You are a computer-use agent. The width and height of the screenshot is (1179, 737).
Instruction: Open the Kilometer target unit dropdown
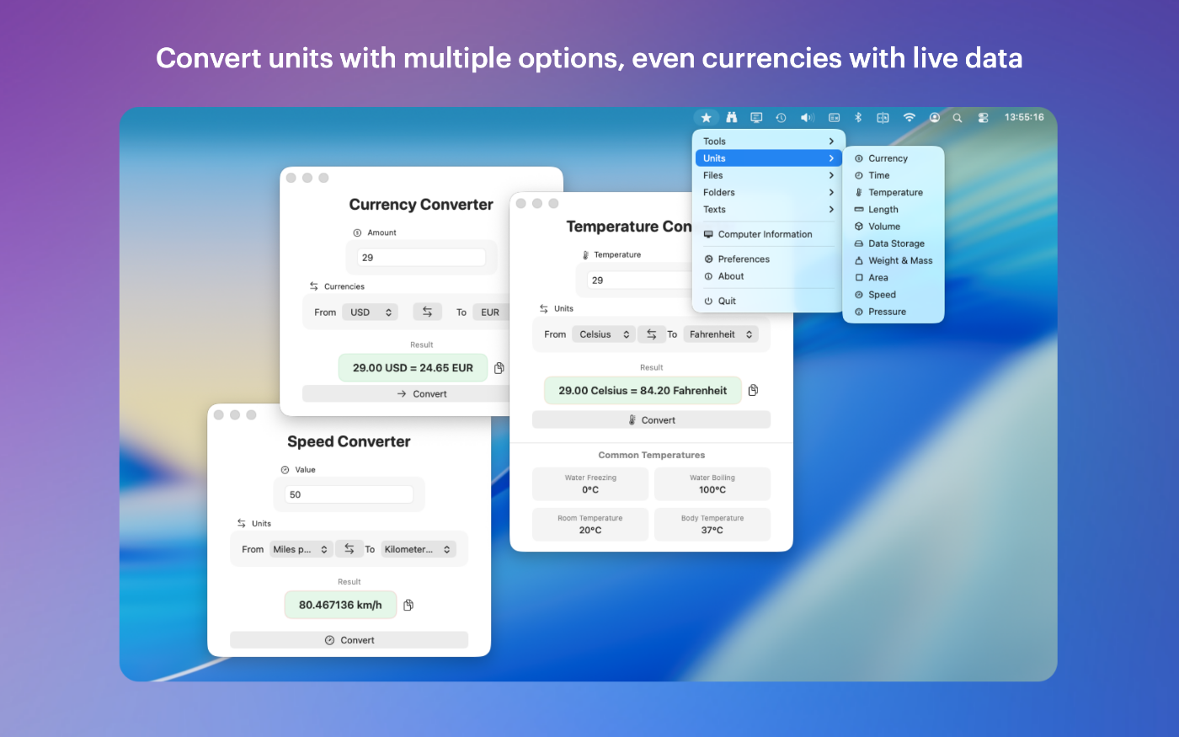(418, 549)
